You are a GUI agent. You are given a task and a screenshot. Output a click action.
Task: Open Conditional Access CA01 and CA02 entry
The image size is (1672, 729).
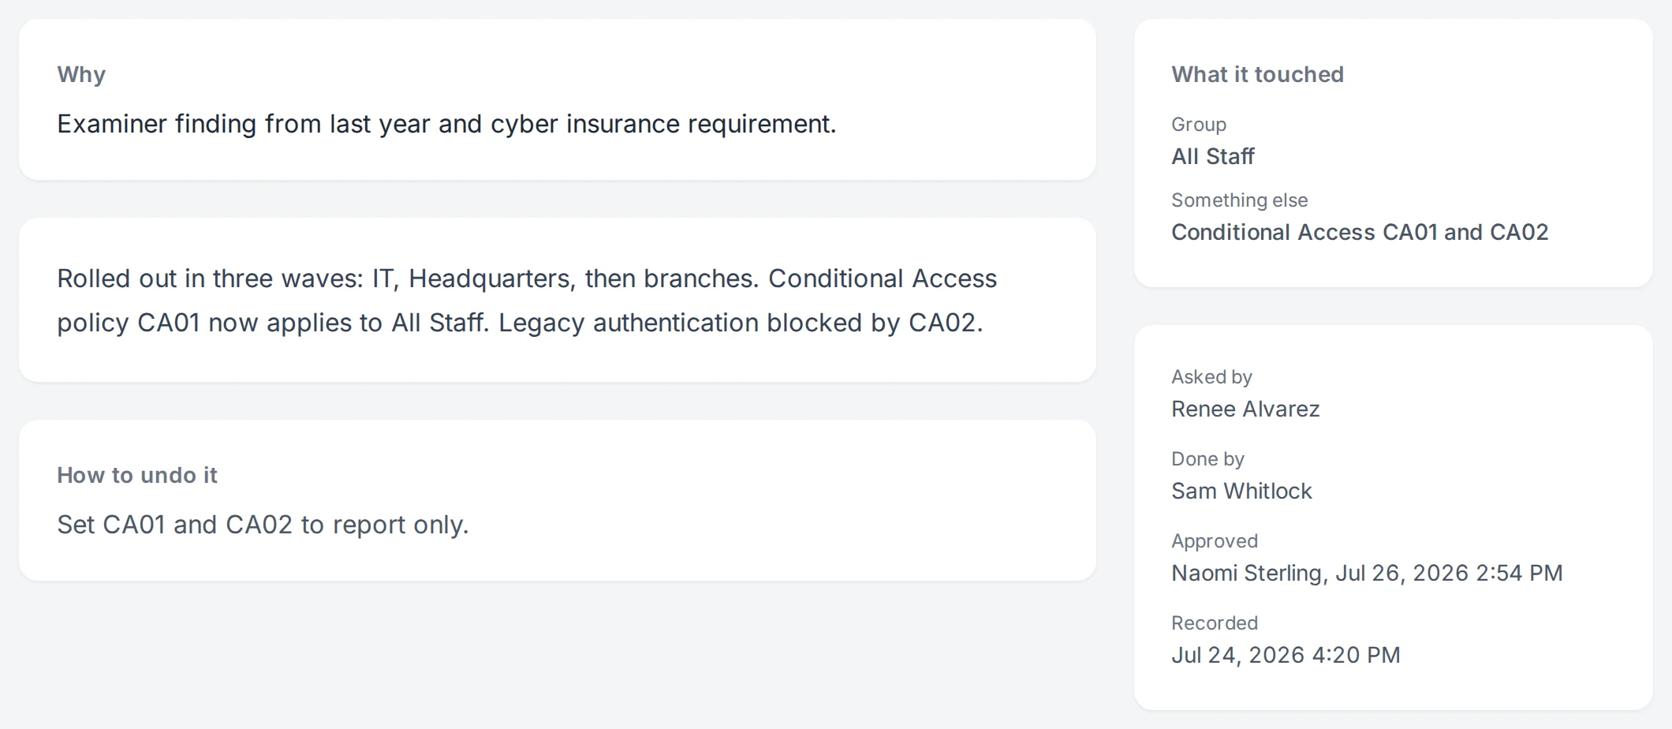pos(1360,232)
